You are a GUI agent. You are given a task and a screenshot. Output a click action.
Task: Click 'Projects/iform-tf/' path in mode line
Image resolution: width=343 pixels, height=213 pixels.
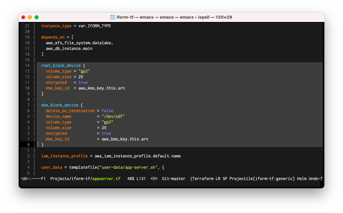pos(71,179)
